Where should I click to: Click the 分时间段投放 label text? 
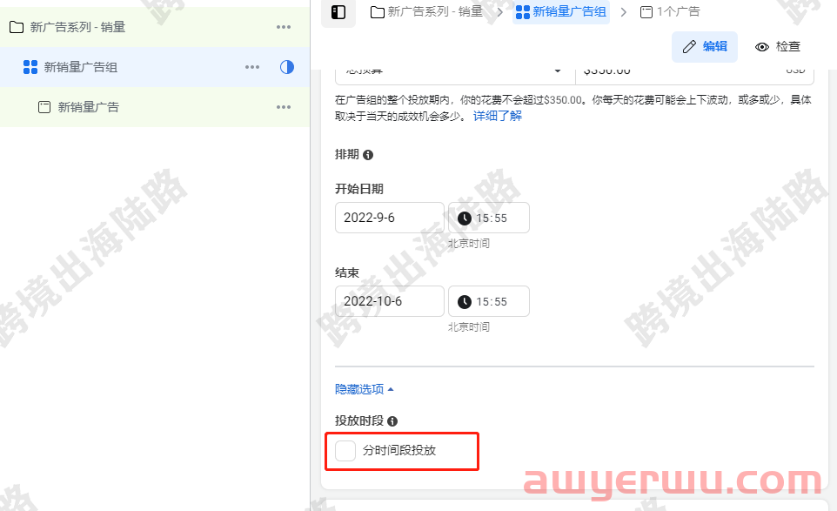click(x=399, y=451)
